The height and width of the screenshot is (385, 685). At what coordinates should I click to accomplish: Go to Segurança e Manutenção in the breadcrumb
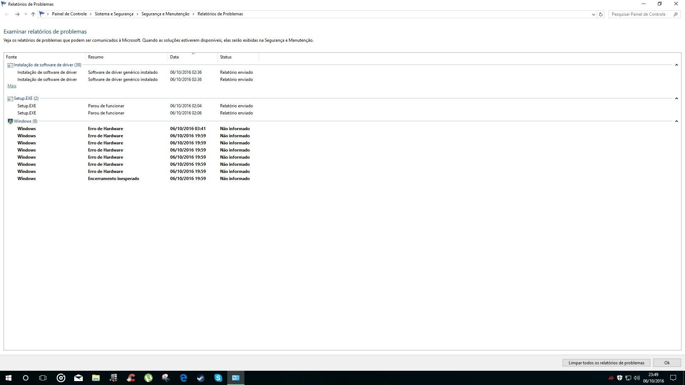pos(165,14)
